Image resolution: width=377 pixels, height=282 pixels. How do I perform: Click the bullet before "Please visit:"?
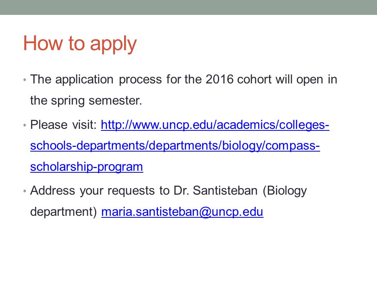point(24,125)
